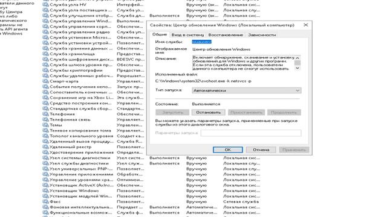387x217 pixels.
Task: Click gear icon of Установщик ActiveX (AxIns...
Action: [45, 185]
